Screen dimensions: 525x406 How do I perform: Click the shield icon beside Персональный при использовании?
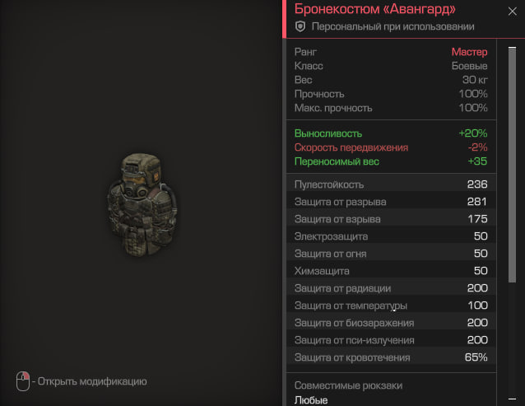coord(300,26)
